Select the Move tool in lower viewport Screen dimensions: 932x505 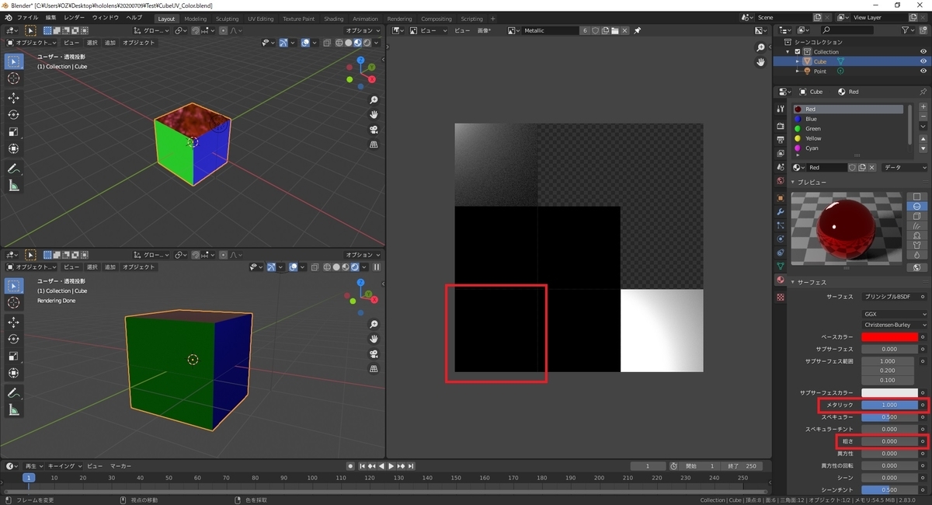point(13,322)
